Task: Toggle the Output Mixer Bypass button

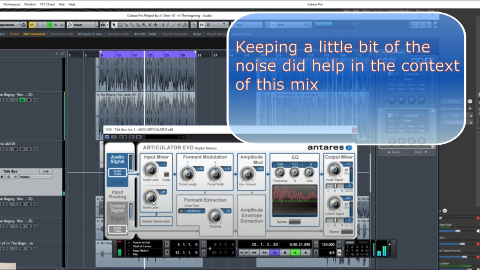Action: (x=347, y=231)
